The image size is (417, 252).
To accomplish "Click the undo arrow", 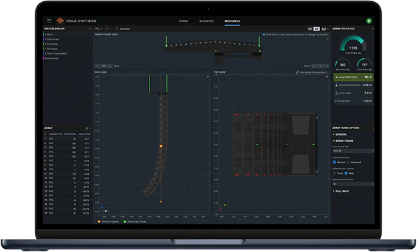I will pyautogui.click(x=97, y=29).
